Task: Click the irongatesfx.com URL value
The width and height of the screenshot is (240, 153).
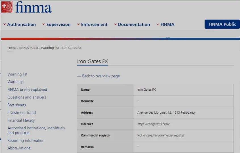Action: coord(154,124)
